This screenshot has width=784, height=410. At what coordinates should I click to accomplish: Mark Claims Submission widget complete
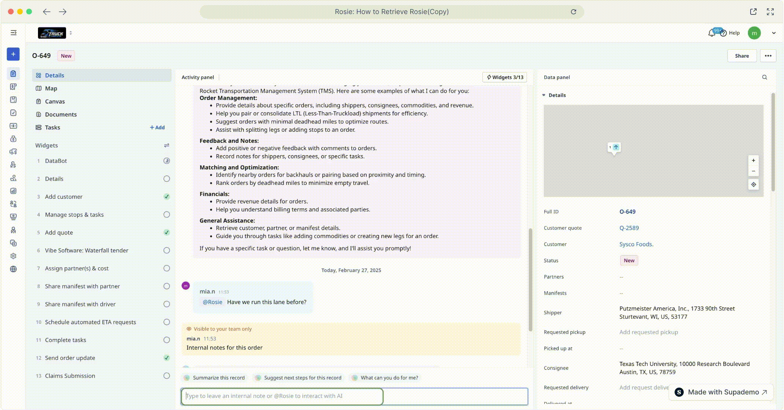pos(166,376)
